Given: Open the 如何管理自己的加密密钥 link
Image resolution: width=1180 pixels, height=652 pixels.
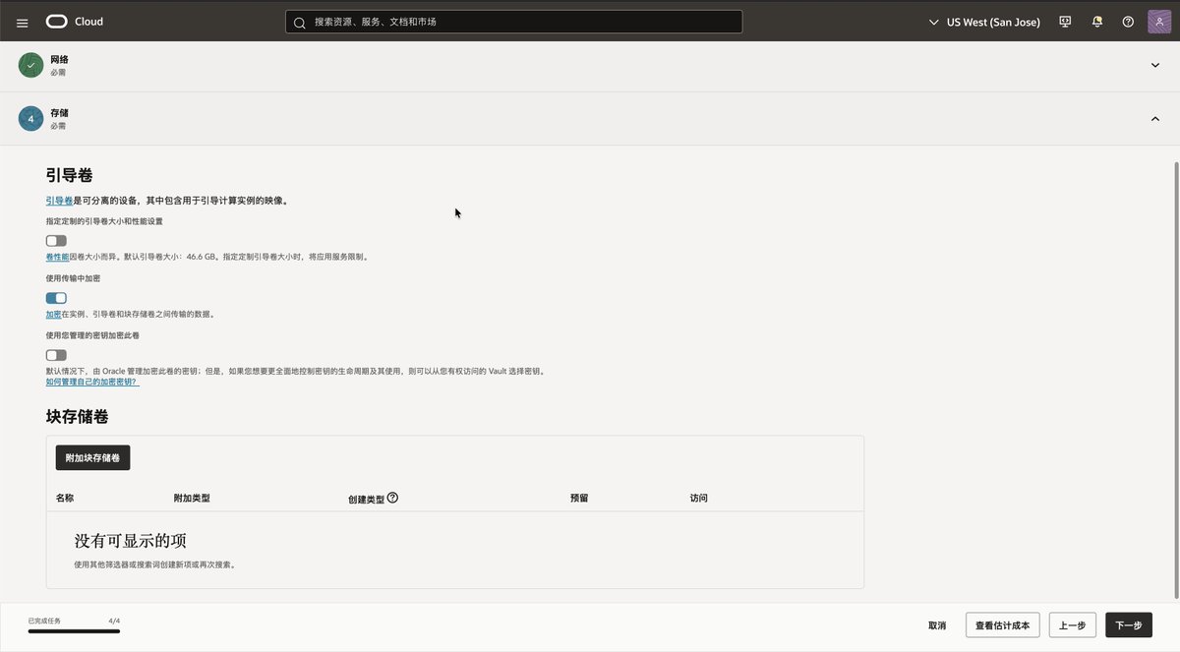Looking at the screenshot, I should pyautogui.click(x=92, y=382).
